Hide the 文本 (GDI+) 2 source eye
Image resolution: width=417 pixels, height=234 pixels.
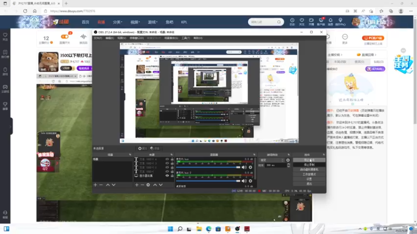coord(167,167)
